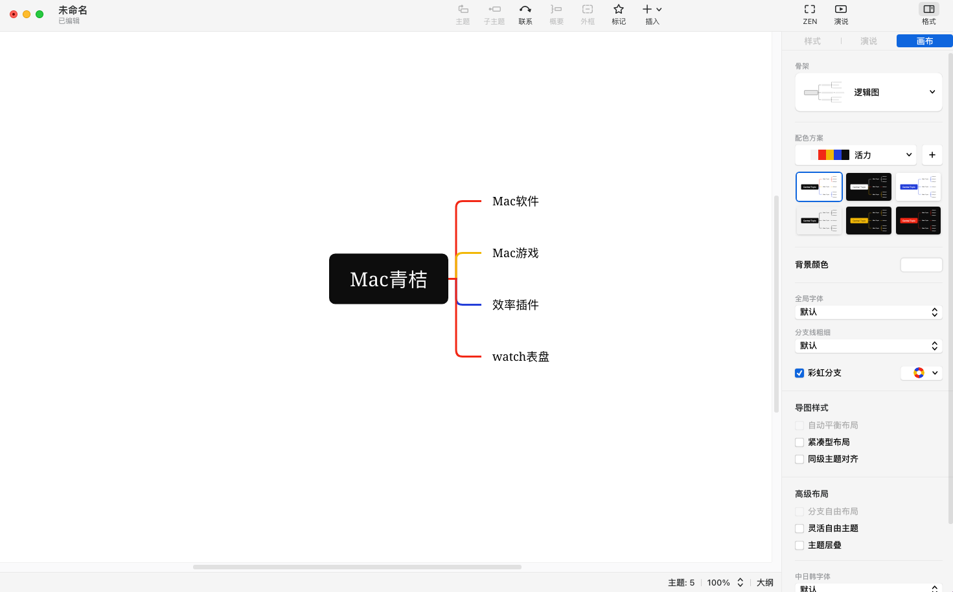This screenshot has height=592, width=953.
Task: Add a new color scheme with plus button
Action: (x=932, y=155)
